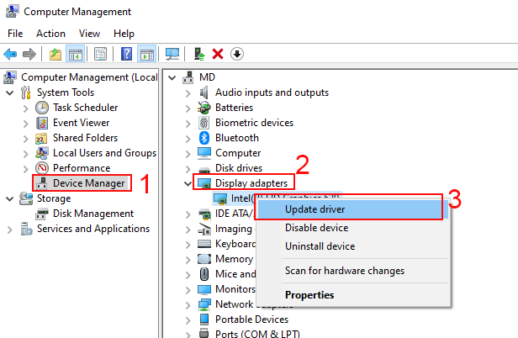
Task: Collapse the MD computer root node
Action: click(x=172, y=78)
